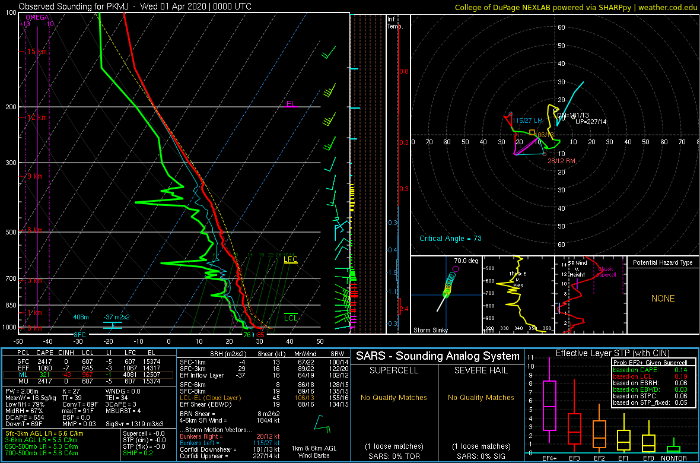Click the green LCL marker label

(291, 318)
